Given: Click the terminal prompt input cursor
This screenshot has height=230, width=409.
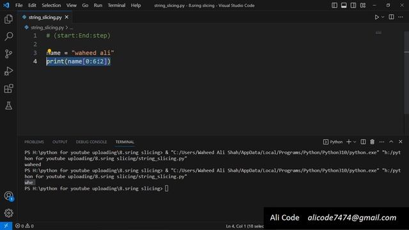Looking at the screenshot, I should tap(166, 188).
